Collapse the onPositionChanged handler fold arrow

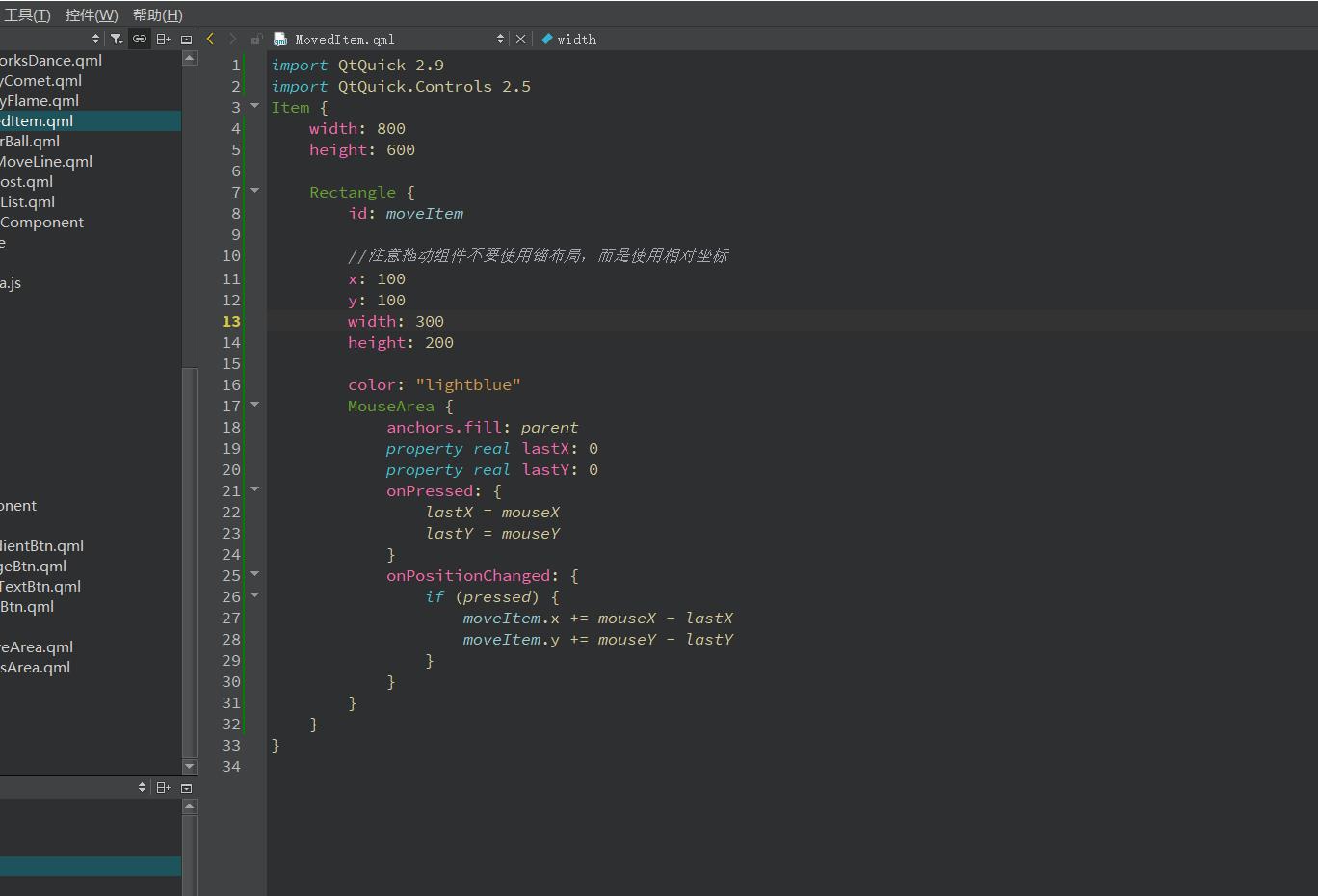coord(255,574)
